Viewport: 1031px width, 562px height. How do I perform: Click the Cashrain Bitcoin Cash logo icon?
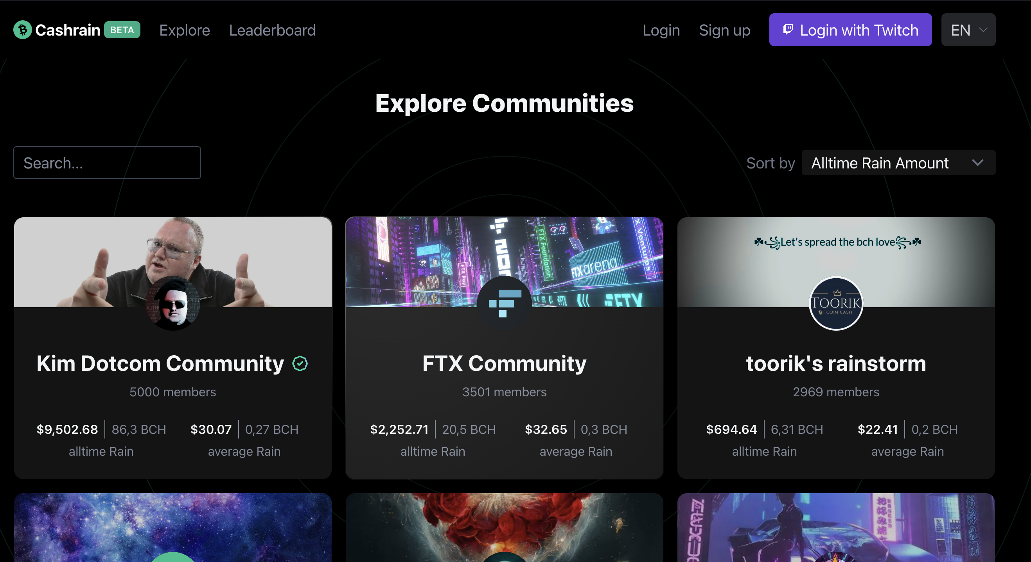pyautogui.click(x=22, y=30)
